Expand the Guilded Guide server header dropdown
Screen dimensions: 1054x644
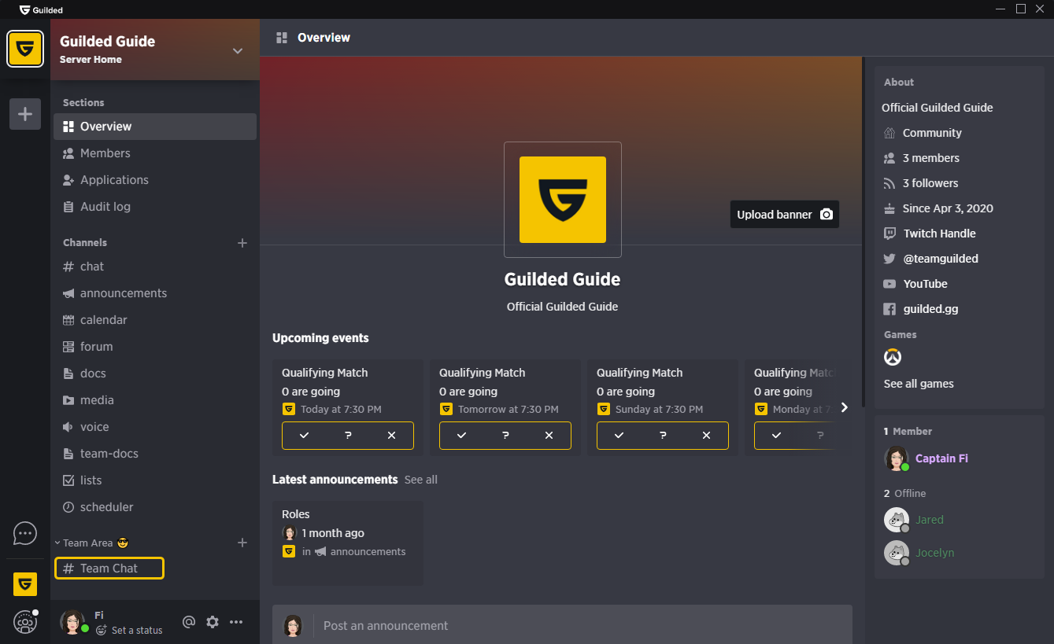coord(238,51)
